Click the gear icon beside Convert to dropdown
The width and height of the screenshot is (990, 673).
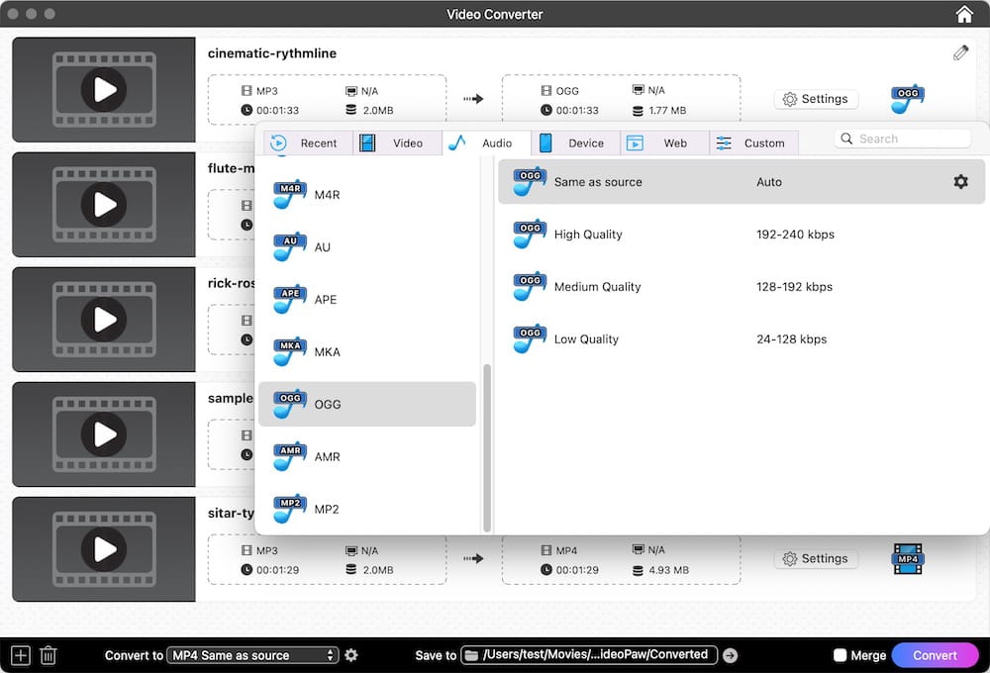pos(350,655)
